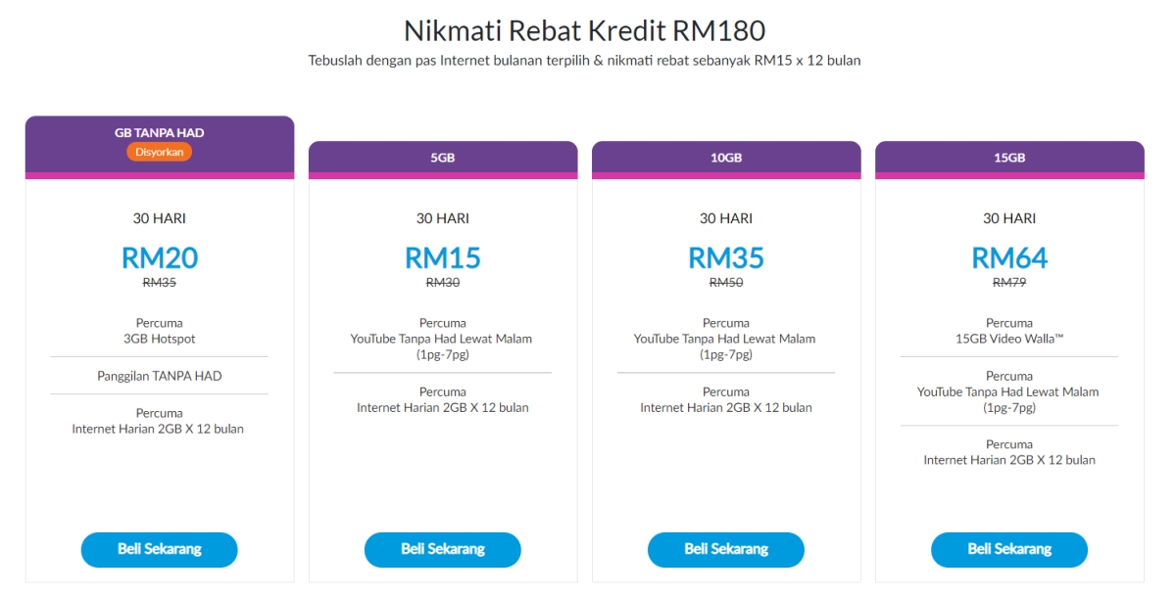Click the RM35 blue price
This screenshot has width=1176, height=596.
coord(726,257)
